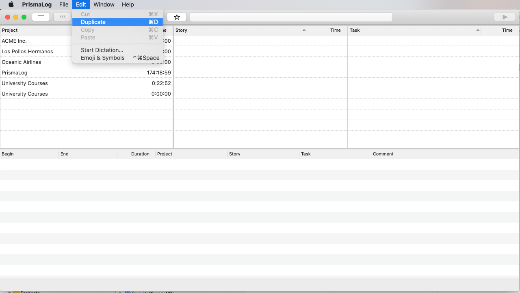Click the Task header in the log table
The image size is (520, 293).
(x=335, y=154)
